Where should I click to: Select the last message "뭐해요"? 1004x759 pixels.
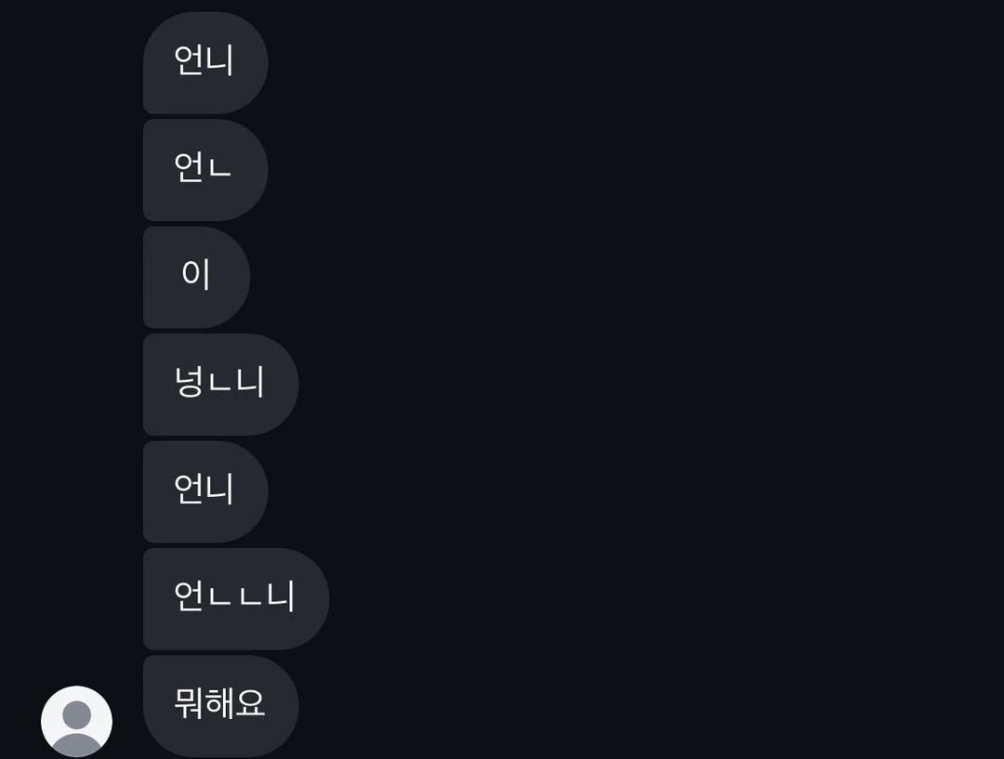tap(220, 706)
